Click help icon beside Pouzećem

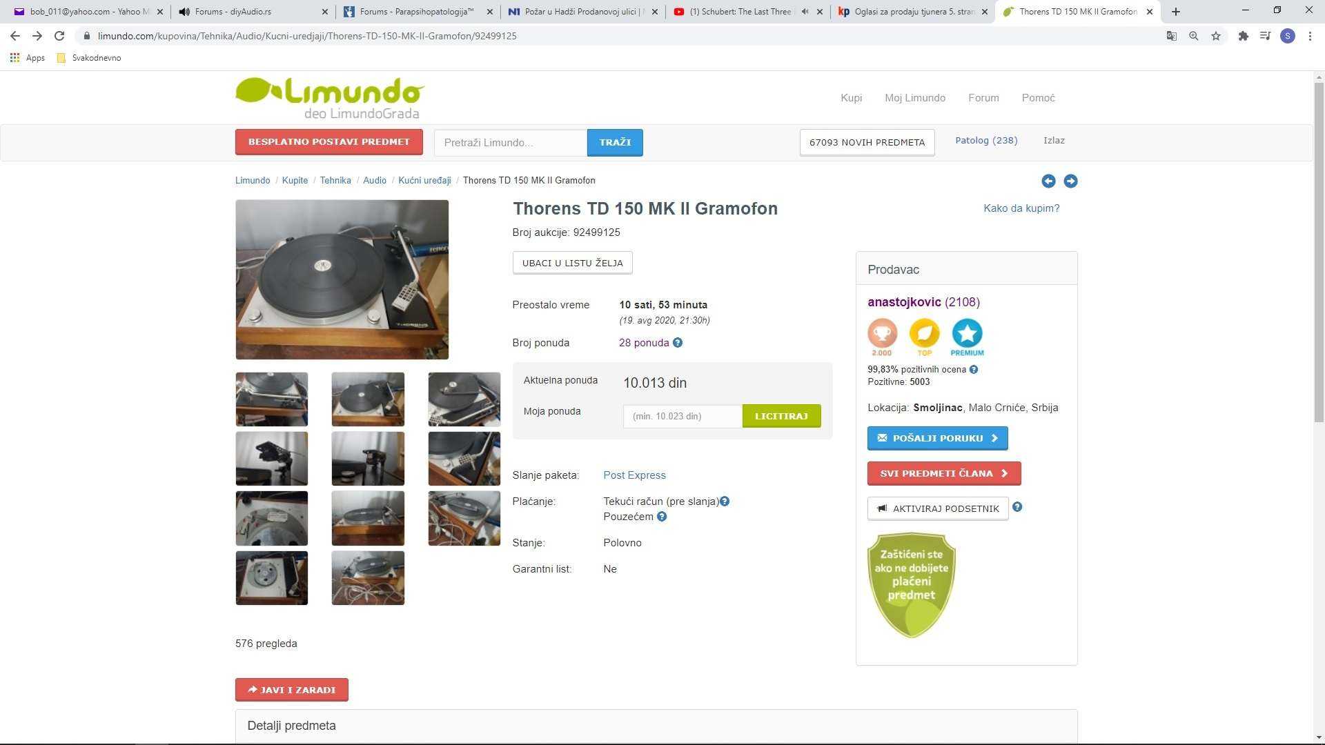(x=662, y=517)
